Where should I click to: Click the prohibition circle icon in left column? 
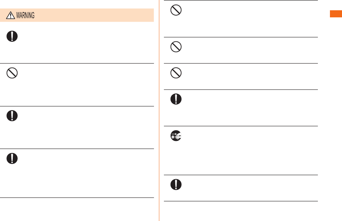point(12,73)
